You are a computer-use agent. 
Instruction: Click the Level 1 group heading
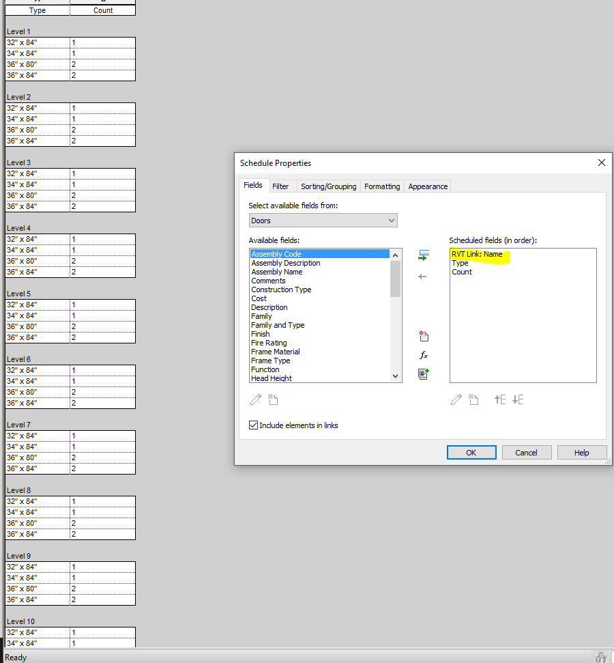coord(18,31)
